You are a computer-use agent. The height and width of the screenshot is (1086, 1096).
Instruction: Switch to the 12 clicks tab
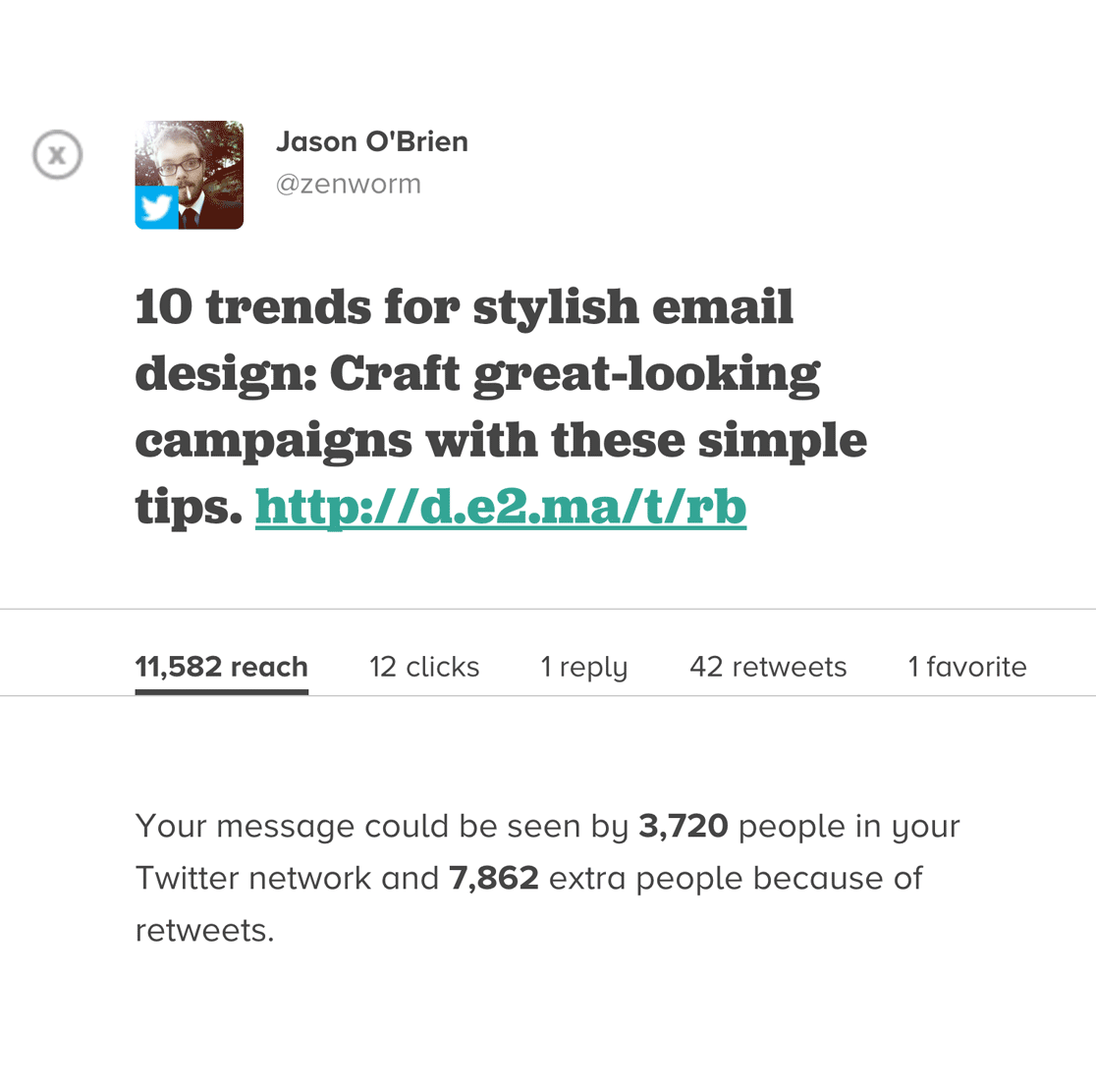(424, 667)
